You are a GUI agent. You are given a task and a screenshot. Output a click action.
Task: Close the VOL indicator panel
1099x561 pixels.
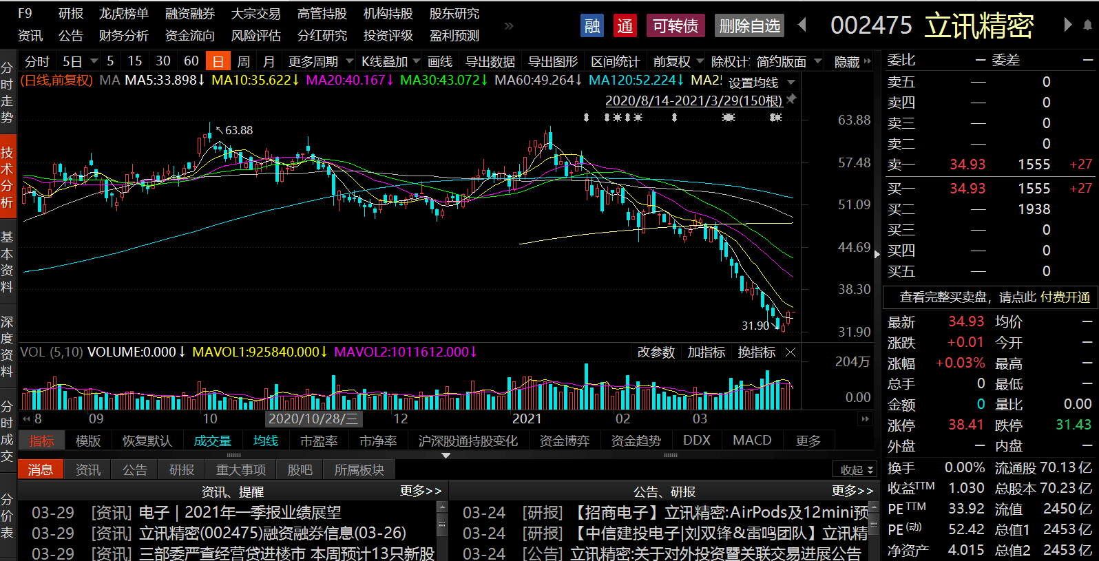click(x=791, y=352)
